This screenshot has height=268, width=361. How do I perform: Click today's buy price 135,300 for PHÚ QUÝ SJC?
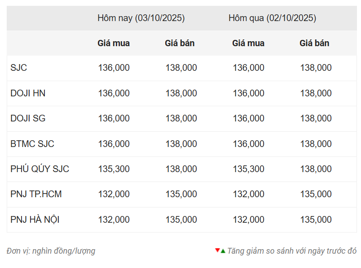pos(114,169)
